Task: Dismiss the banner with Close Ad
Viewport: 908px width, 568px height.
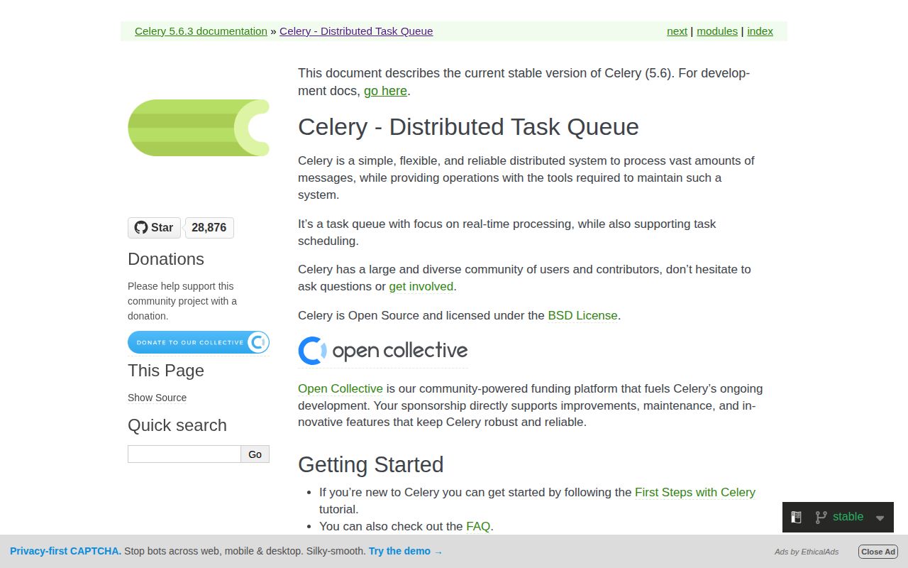Action: pyautogui.click(x=878, y=552)
